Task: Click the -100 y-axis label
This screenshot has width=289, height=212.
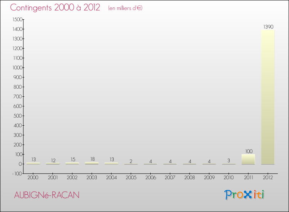Action: click(x=17, y=174)
